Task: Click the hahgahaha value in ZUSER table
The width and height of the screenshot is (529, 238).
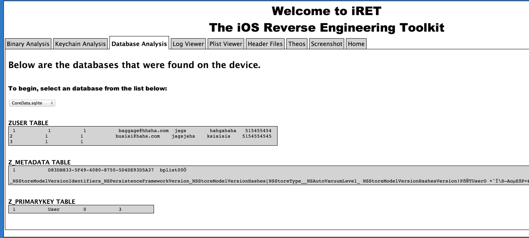Action: pyautogui.click(x=223, y=131)
